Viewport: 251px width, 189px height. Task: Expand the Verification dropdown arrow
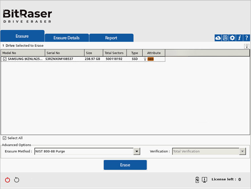pos(243,151)
